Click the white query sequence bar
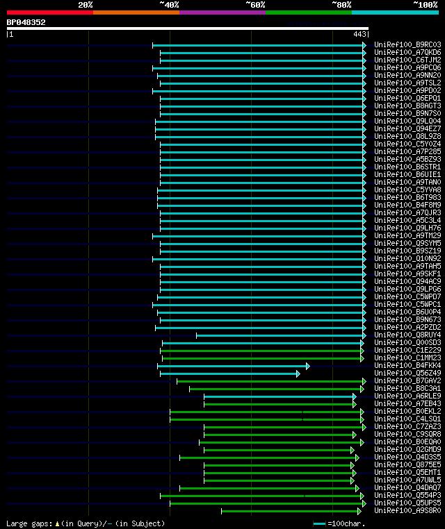Image resolution: width=445 pixels, height=529 pixels. pos(188,28)
